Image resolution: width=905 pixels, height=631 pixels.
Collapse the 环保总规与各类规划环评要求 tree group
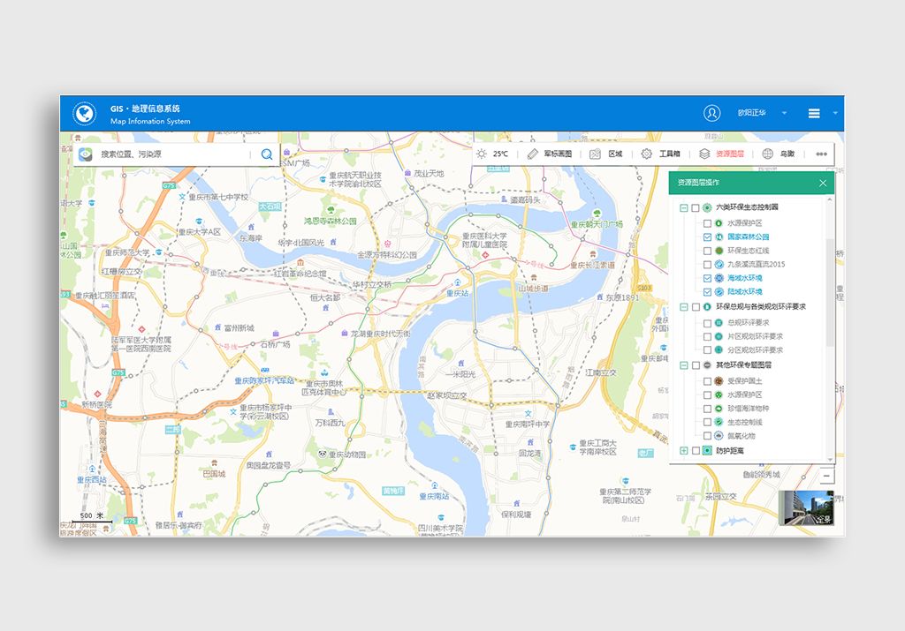(684, 307)
